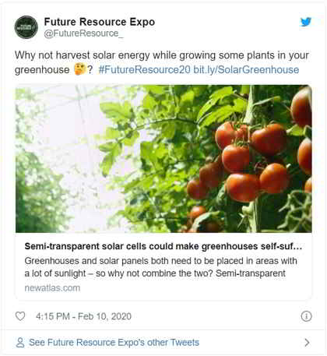
Task: Like the tweet with the heart icon
Action: tap(20, 316)
